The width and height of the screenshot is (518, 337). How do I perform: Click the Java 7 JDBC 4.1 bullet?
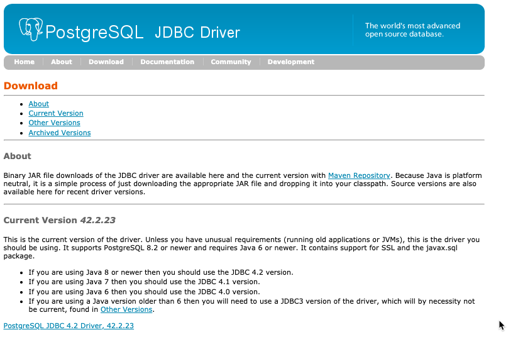144,282
